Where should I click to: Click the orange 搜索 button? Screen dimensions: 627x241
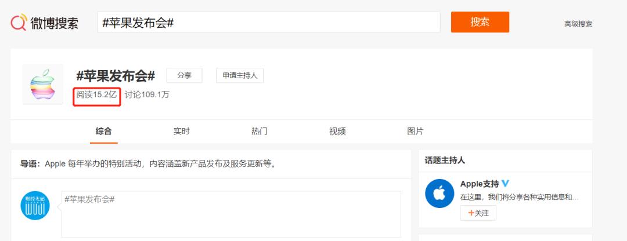coord(480,22)
